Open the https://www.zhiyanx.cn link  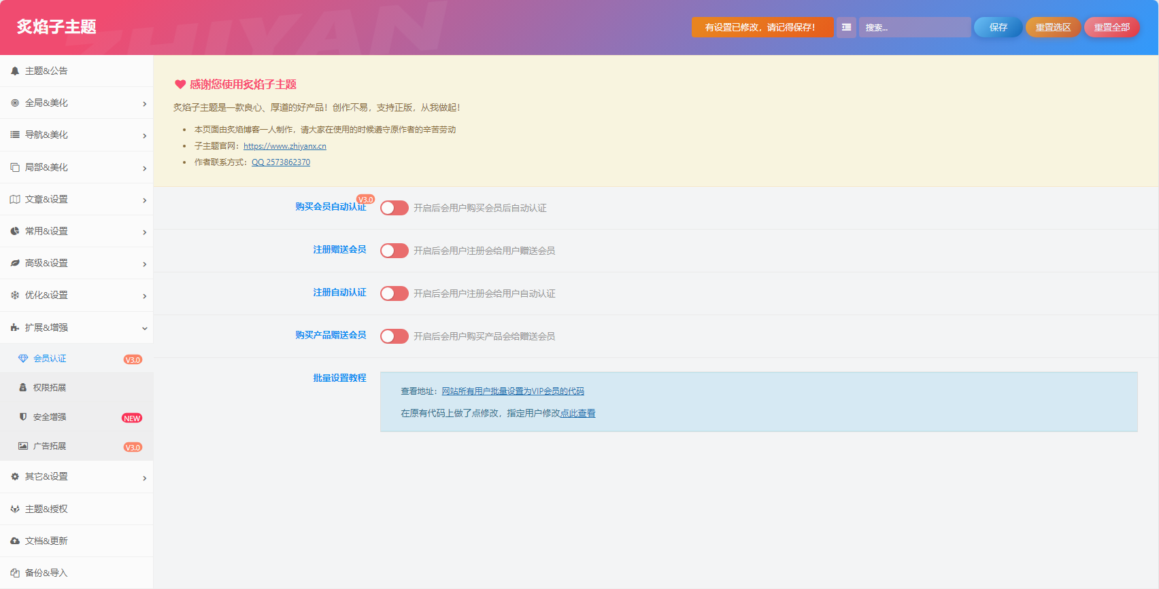(285, 146)
